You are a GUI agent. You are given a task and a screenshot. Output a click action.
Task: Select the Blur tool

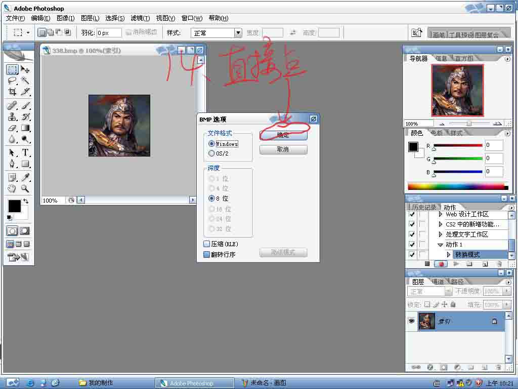pyautogui.click(x=12, y=139)
